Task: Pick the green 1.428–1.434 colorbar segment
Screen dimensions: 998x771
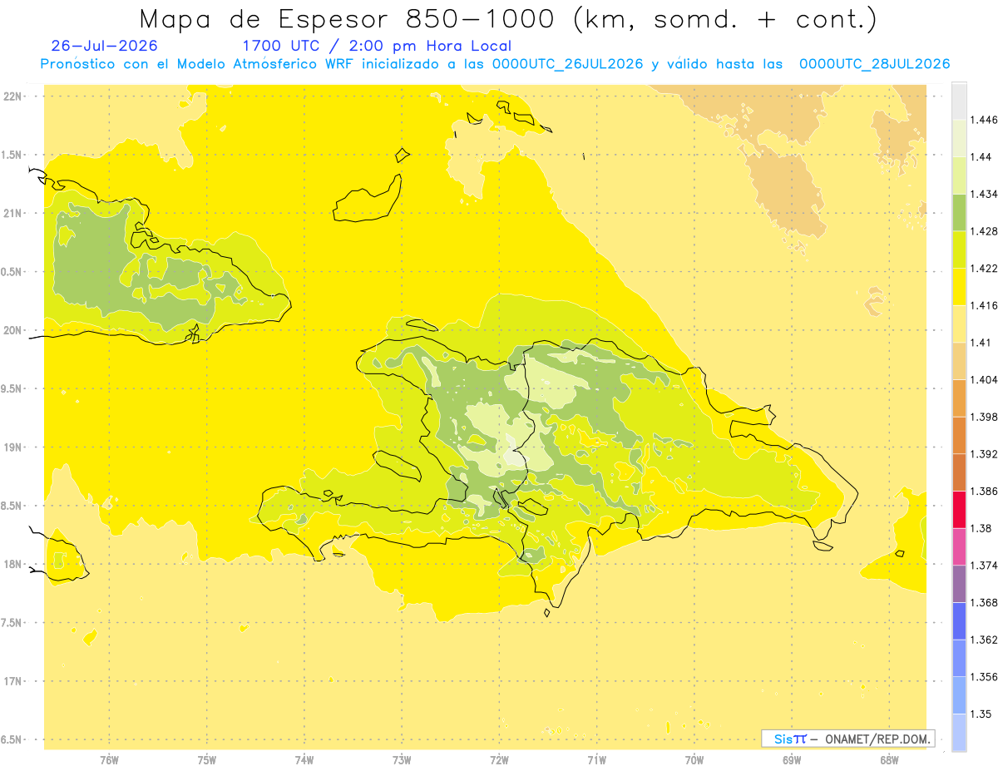Action: click(959, 212)
